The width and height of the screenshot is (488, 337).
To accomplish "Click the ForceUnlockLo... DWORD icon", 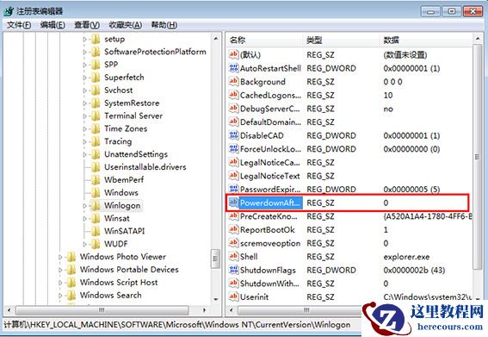I will (x=233, y=149).
